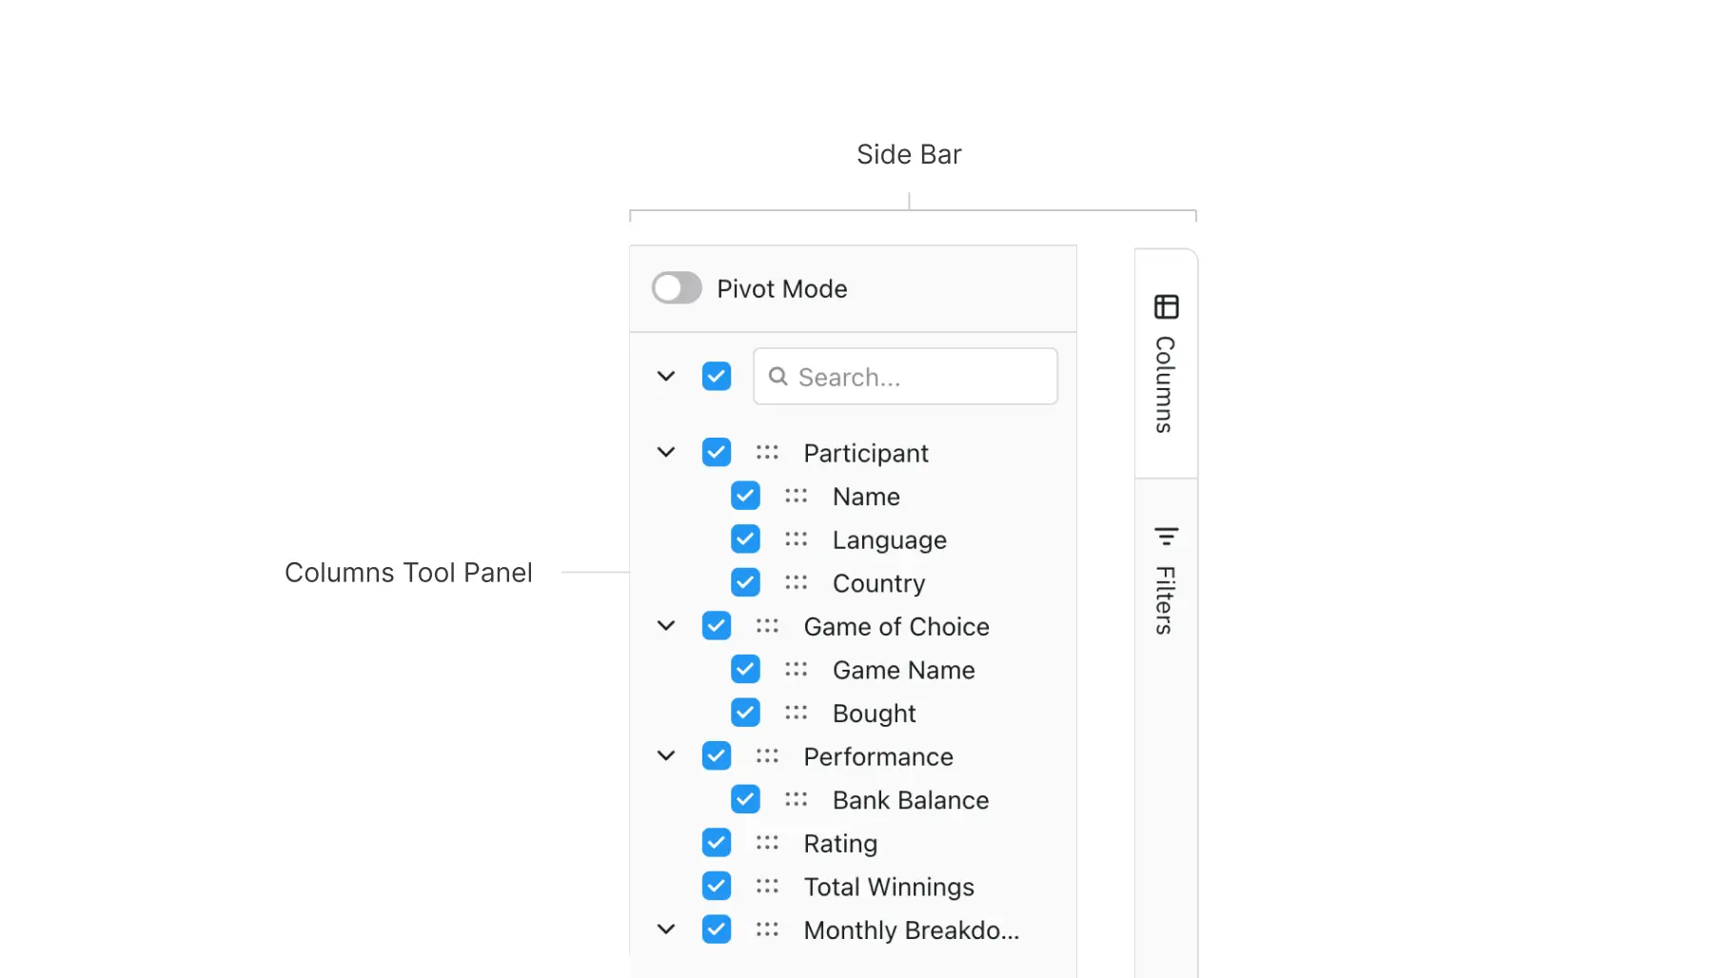Collapse the Participant group
Image resolution: width=1713 pixels, height=978 pixels.
click(666, 452)
